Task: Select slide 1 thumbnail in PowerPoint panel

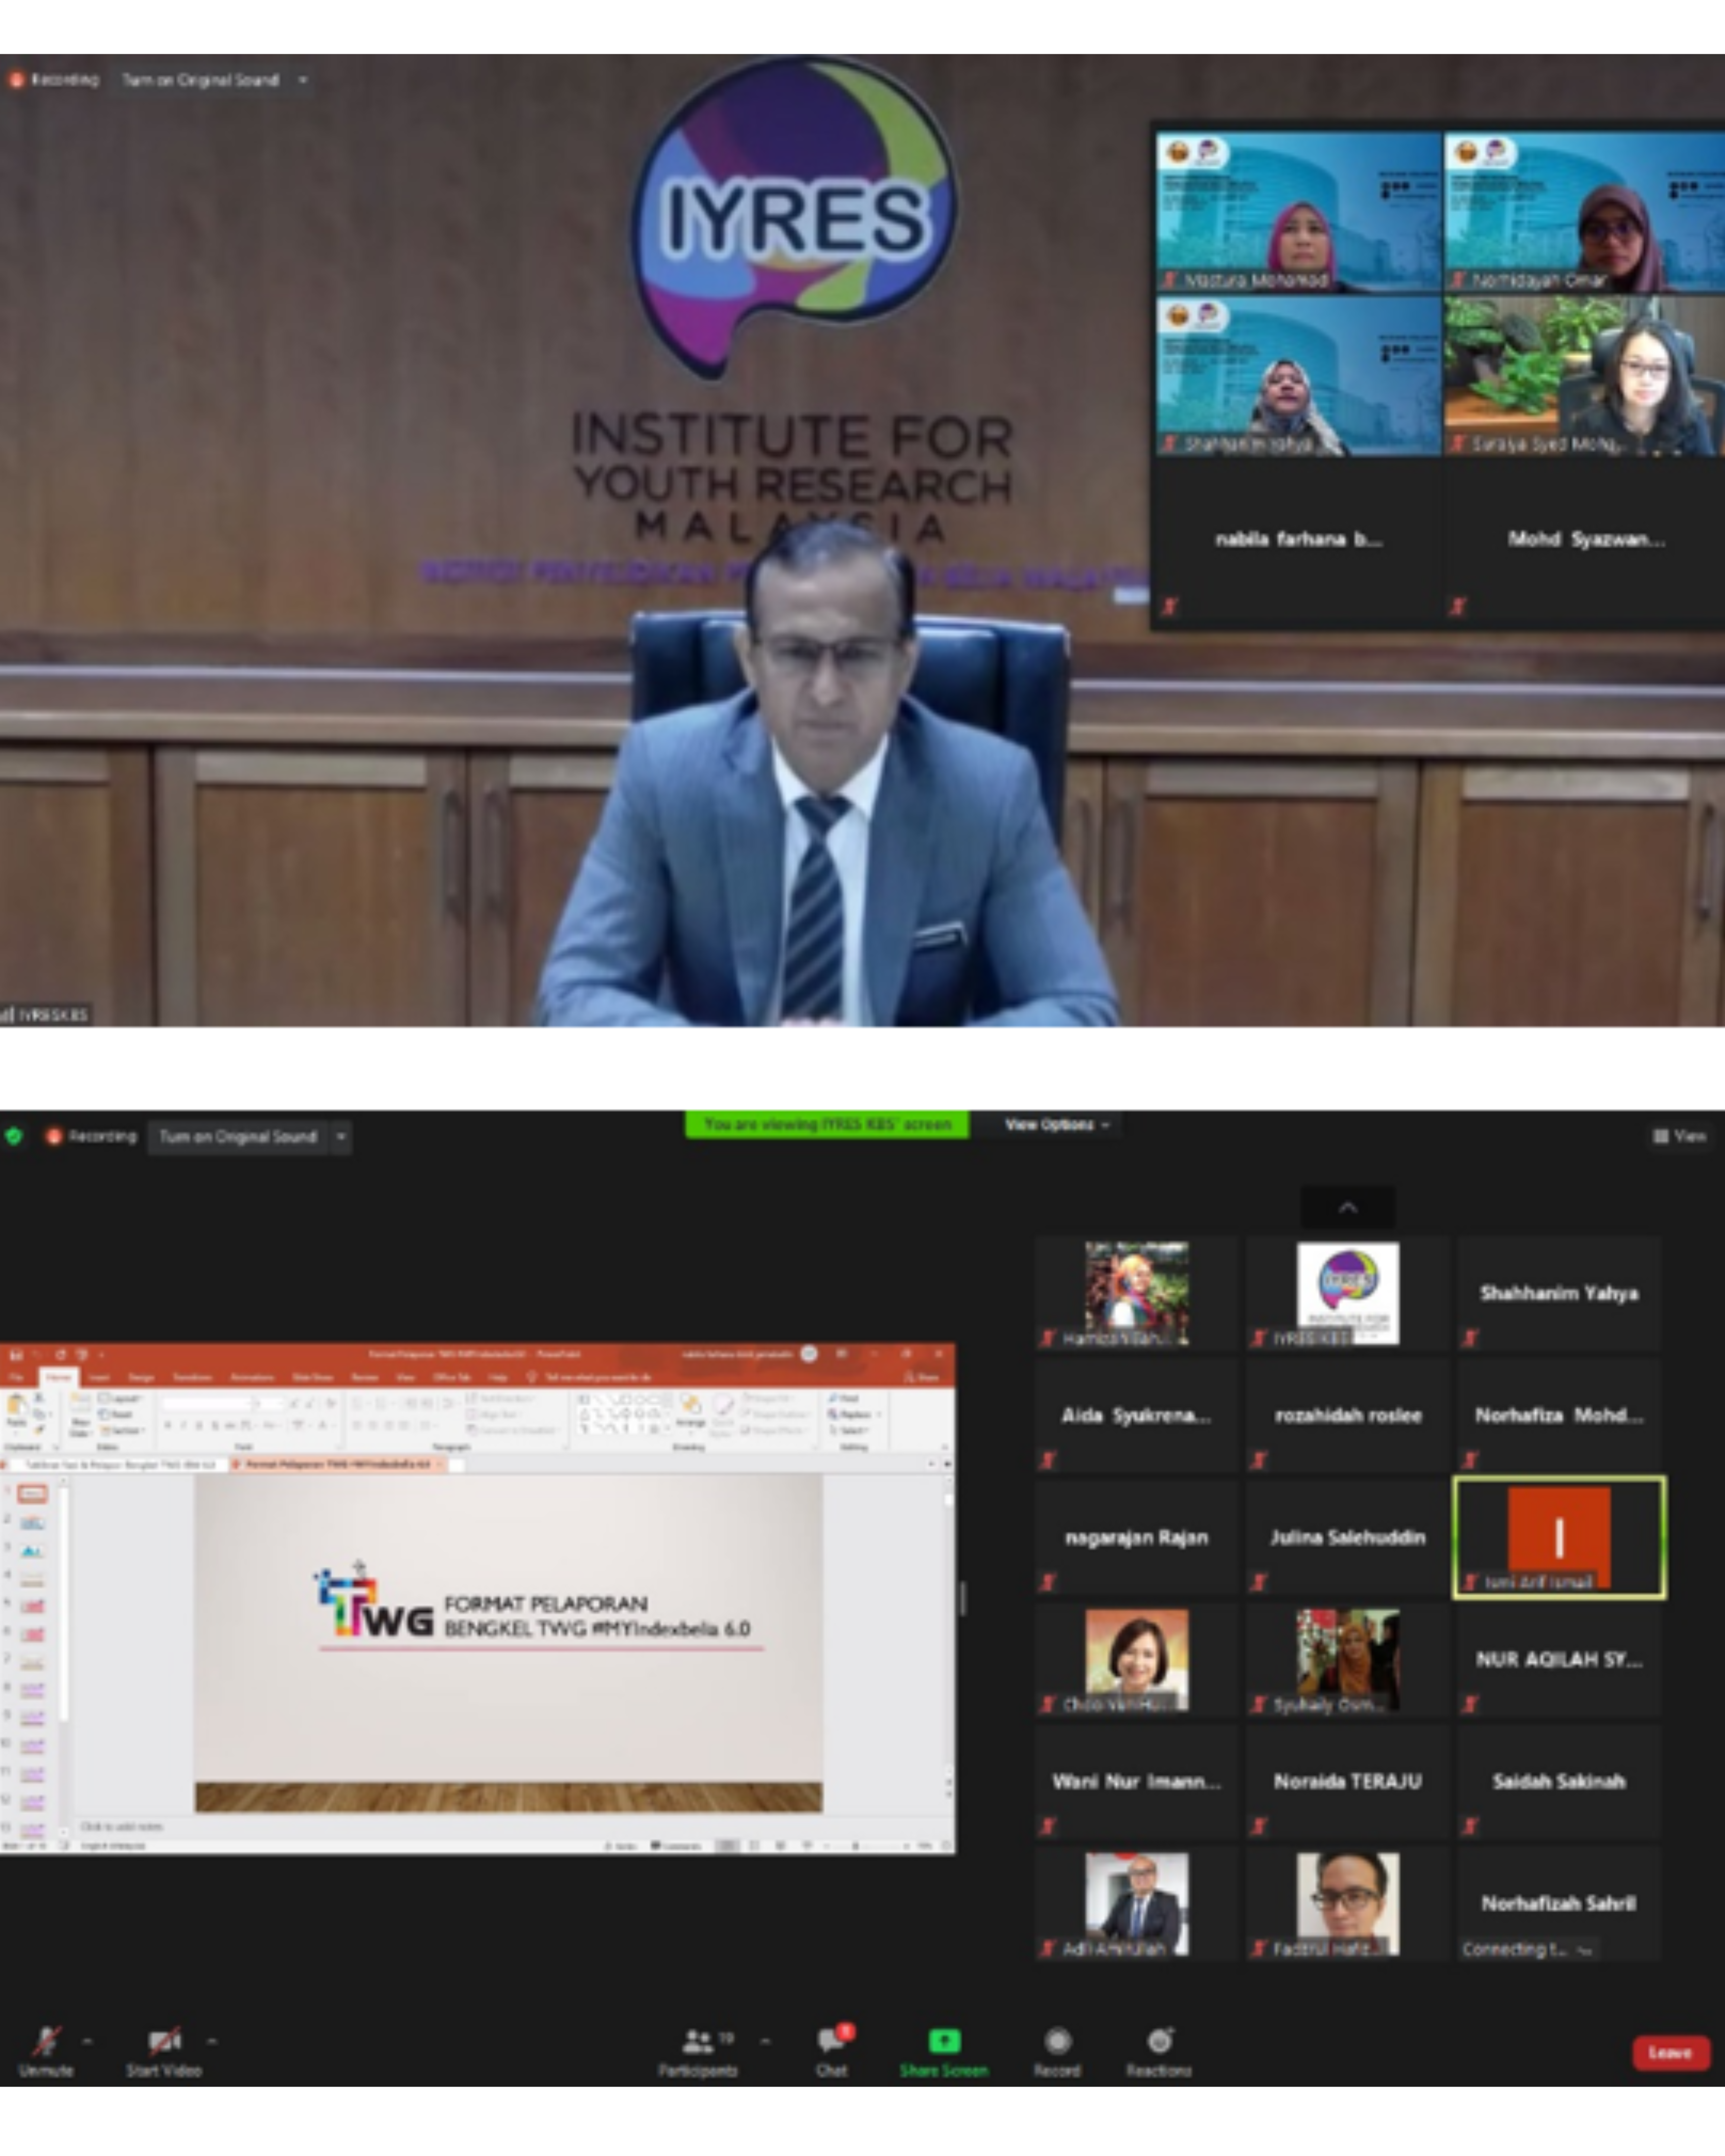Action: [32, 1493]
